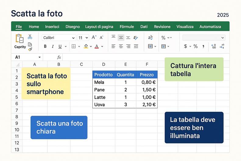Select the Format Painter brush
Image resolution: width=241 pixels, height=161 pixels.
click(30, 49)
